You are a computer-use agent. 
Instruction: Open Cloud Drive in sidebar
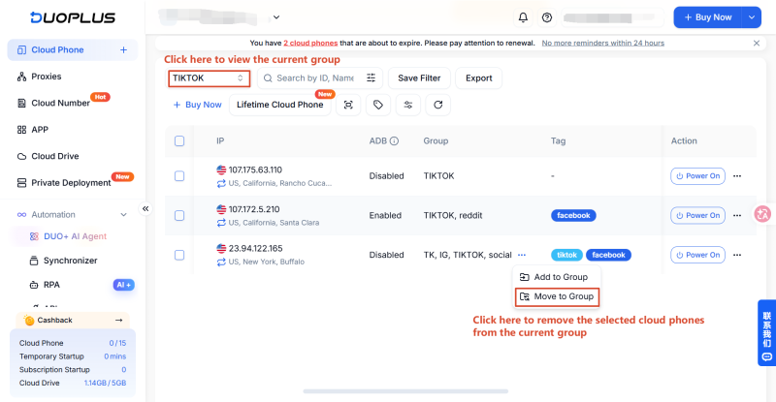pos(55,156)
